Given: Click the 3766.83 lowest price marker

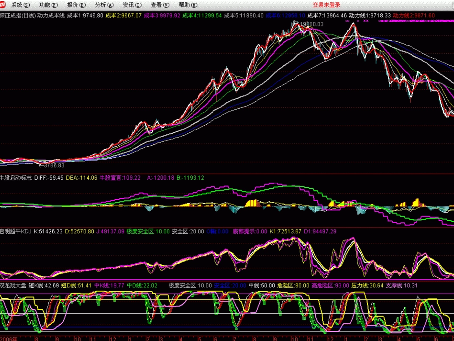Looking at the screenshot, I should point(54,165).
